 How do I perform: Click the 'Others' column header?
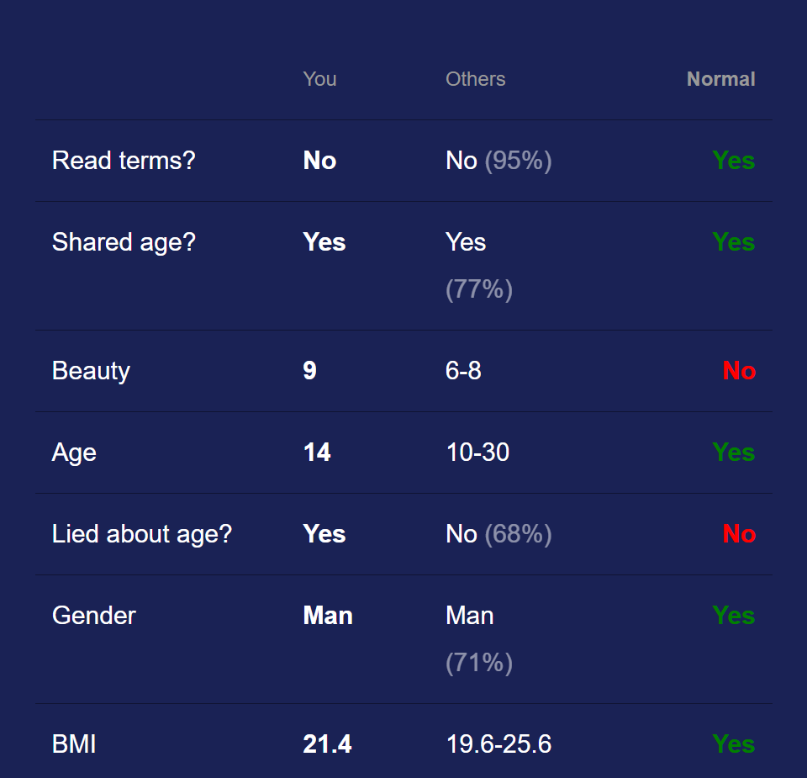click(x=476, y=79)
